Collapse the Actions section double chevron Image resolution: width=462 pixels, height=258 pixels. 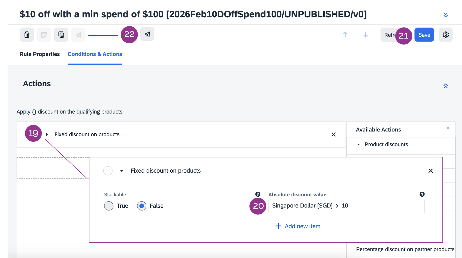tap(445, 86)
